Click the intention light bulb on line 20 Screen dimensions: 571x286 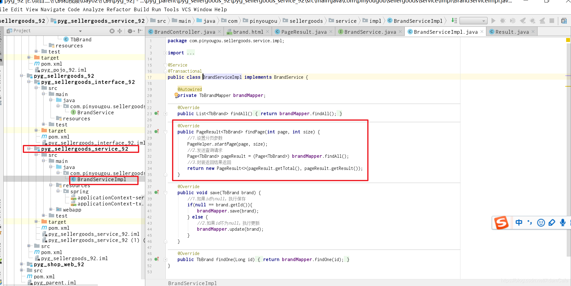(x=176, y=95)
